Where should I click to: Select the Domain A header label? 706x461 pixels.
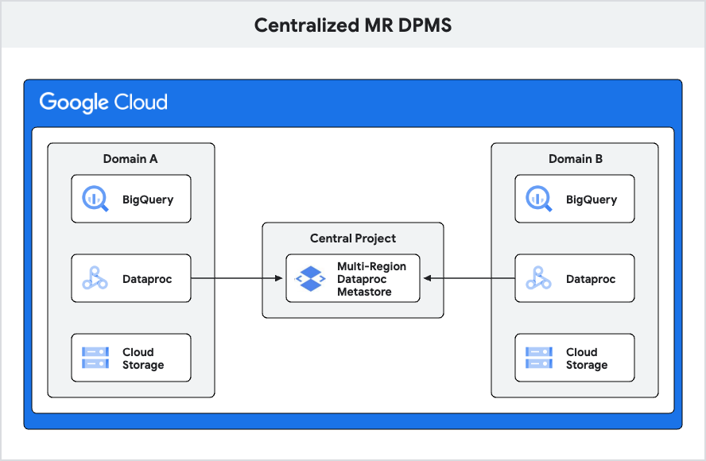[130, 159]
